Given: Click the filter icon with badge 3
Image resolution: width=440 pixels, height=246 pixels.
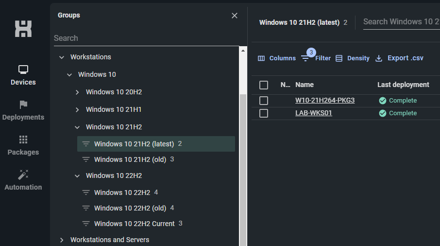Looking at the screenshot, I should [305, 58].
